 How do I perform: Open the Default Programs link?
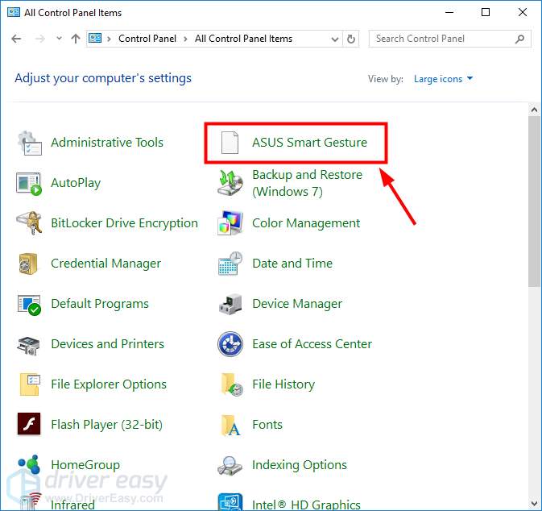click(100, 304)
